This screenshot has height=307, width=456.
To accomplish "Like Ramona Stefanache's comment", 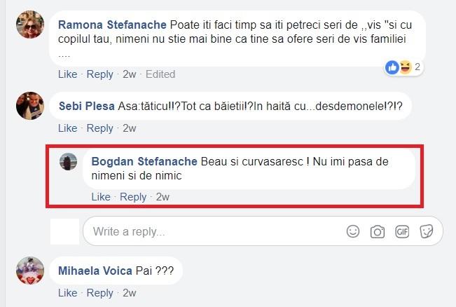I will [67, 74].
